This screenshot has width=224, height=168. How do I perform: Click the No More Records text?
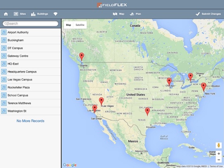click(x=30, y=121)
